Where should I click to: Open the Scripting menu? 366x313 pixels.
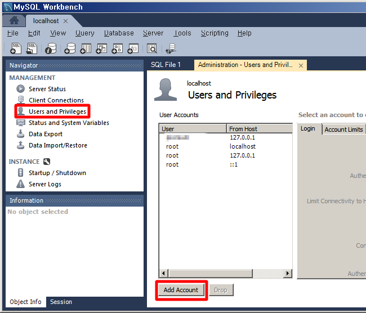[x=215, y=33]
